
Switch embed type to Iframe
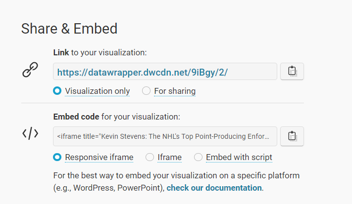click(x=150, y=158)
